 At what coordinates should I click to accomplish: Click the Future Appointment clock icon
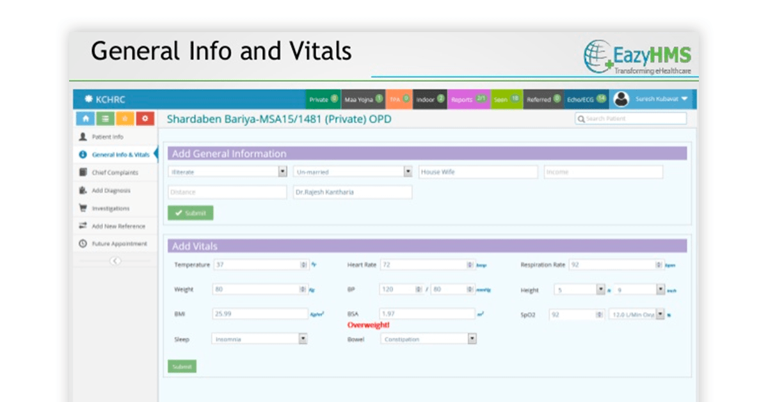(x=83, y=244)
